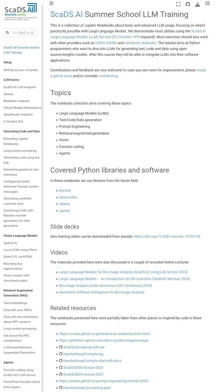This screenshot has height=392, width=216.
Task: Open Local VLMs using Ollma entry
Action: click(x=20, y=250)
